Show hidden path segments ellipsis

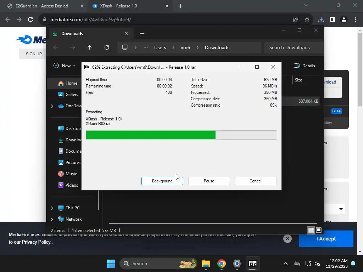pyautogui.click(x=145, y=47)
